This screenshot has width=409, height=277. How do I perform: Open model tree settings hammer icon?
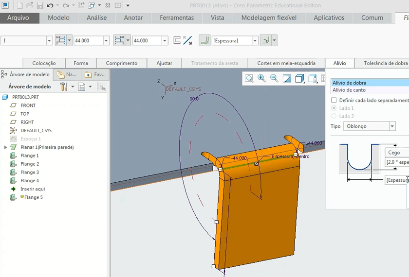click(64, 87)
